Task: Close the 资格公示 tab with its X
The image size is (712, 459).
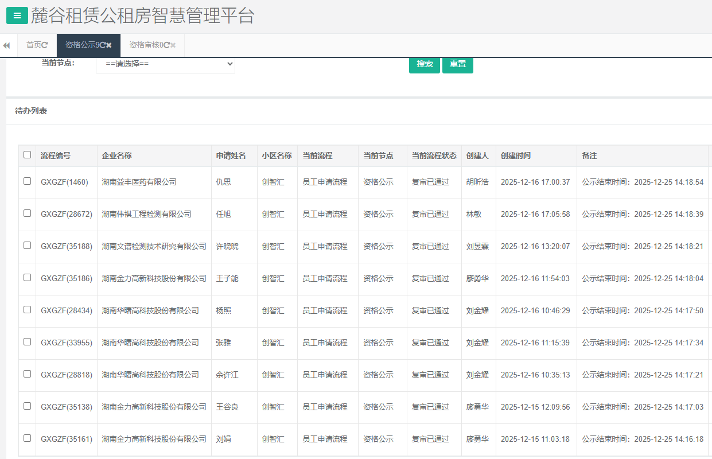Action: pyautogui.click(x=109, y=45)
